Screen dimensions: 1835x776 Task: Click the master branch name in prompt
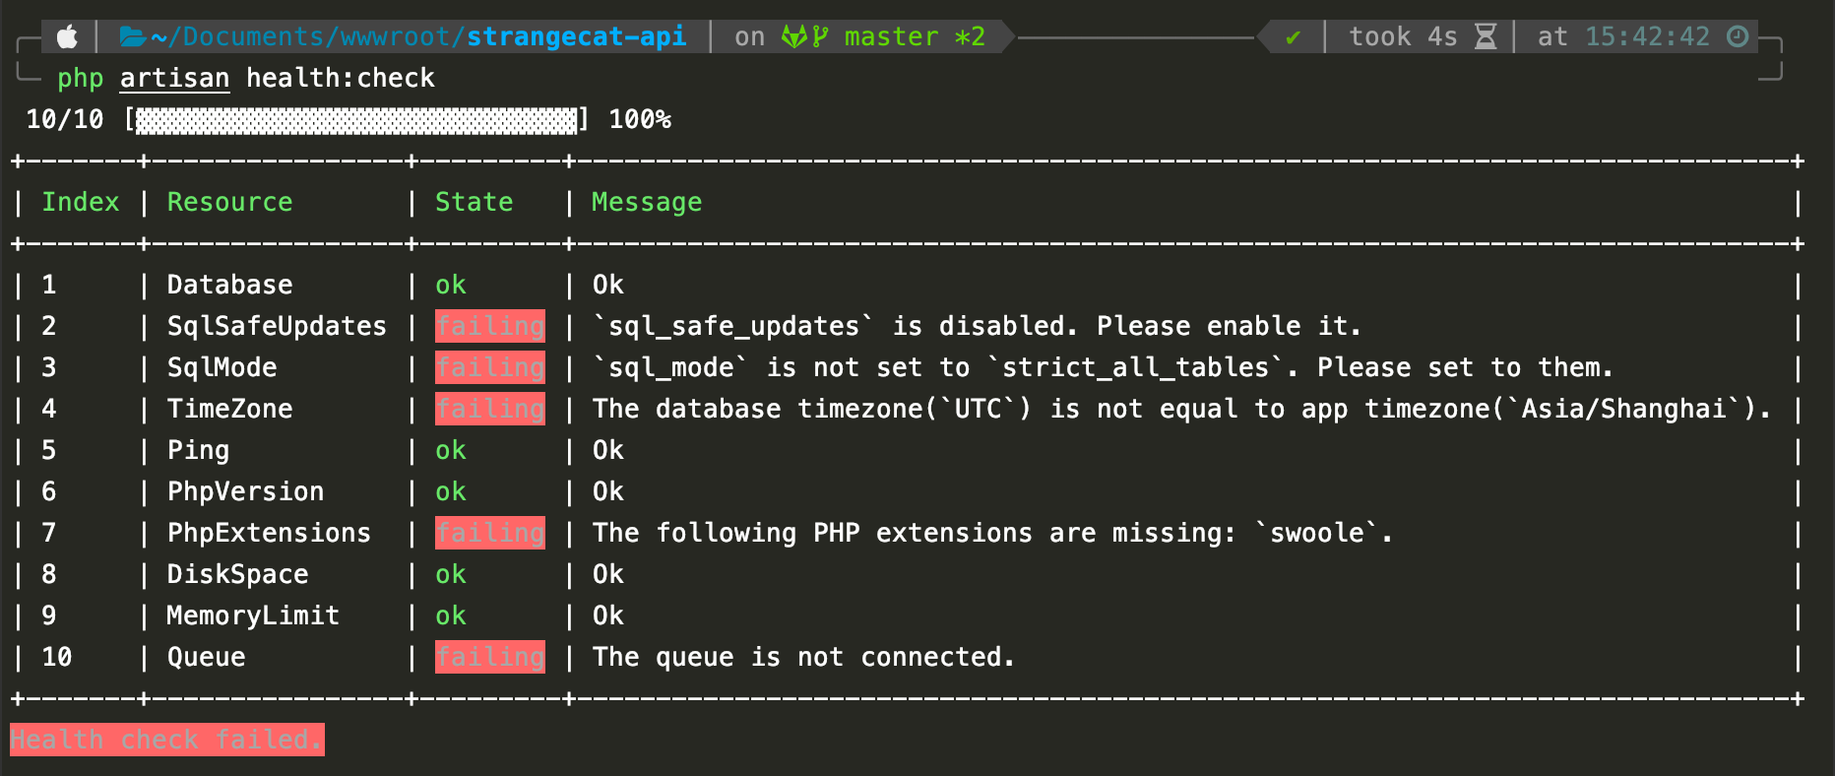[x=891, y=37]
